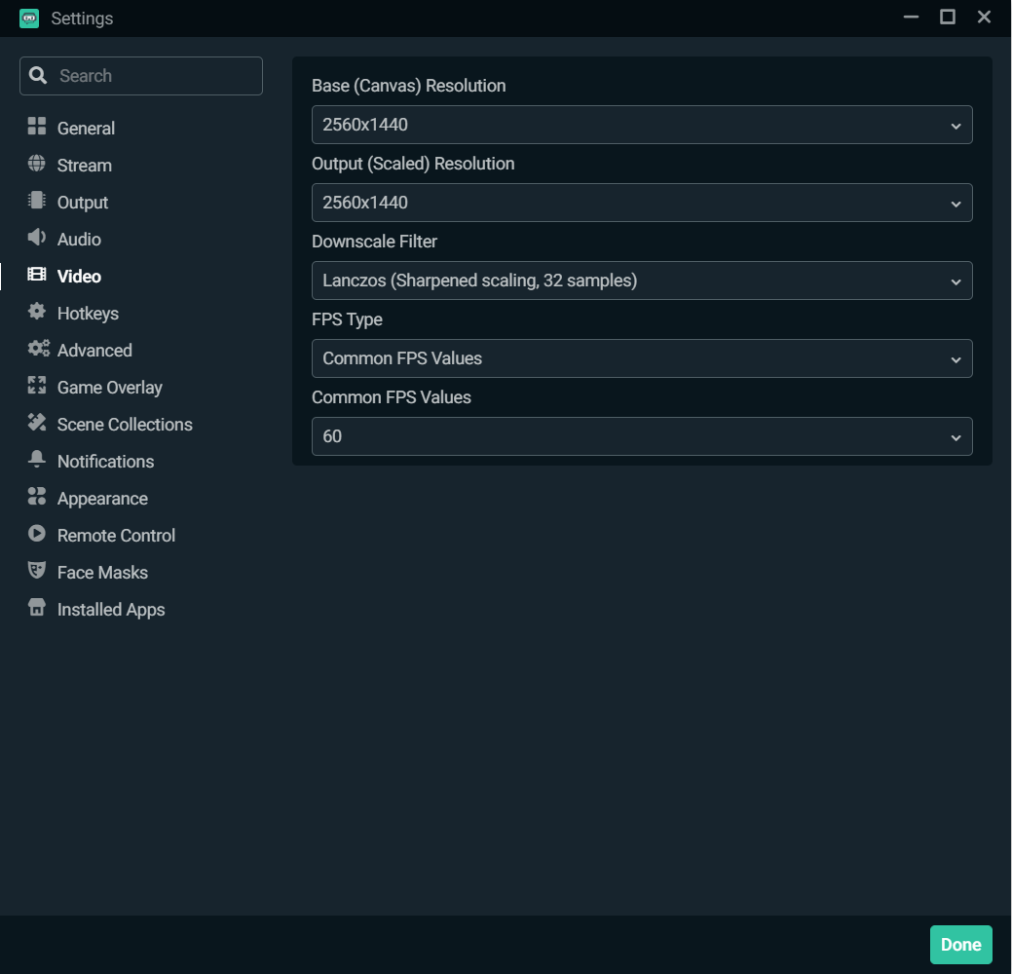Open the Advanced settings page
The image size is (1012, 974).
pos(94,350)
